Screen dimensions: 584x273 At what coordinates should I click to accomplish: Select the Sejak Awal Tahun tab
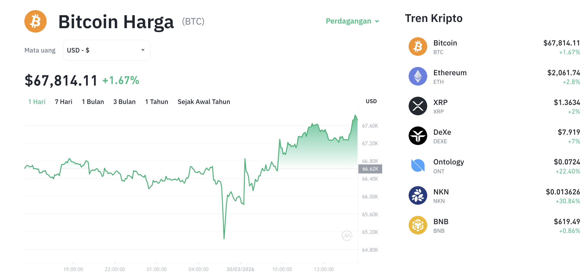204,102
